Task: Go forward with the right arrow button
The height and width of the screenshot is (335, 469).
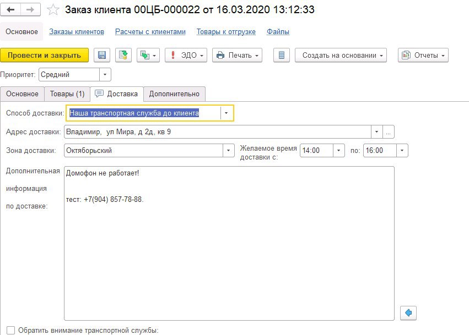Action: [30, 10]
